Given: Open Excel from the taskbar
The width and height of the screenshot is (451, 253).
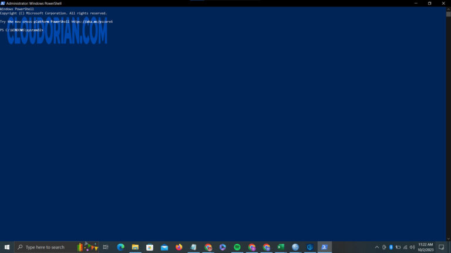Looking at the screenshot, I should pyautogui.click(x=281, y=247).
